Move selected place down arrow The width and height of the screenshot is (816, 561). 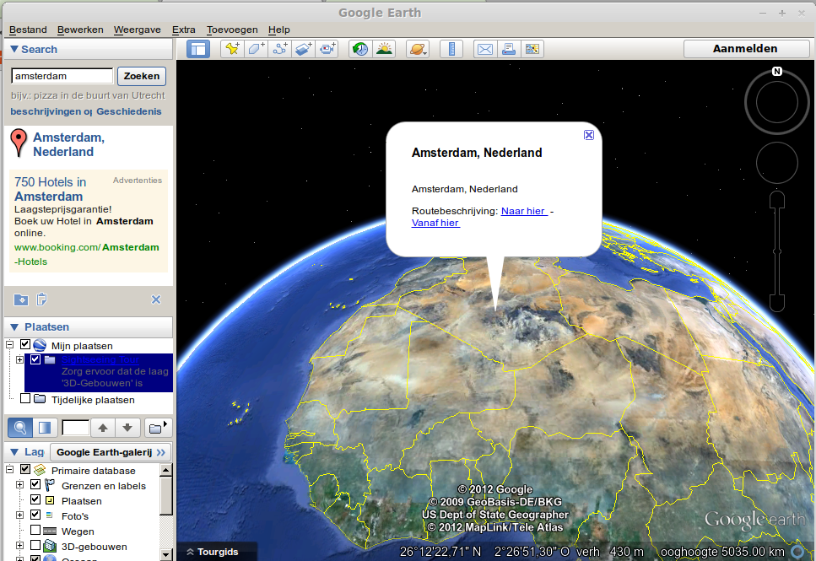pyautogui.click(x=127, y=428)
